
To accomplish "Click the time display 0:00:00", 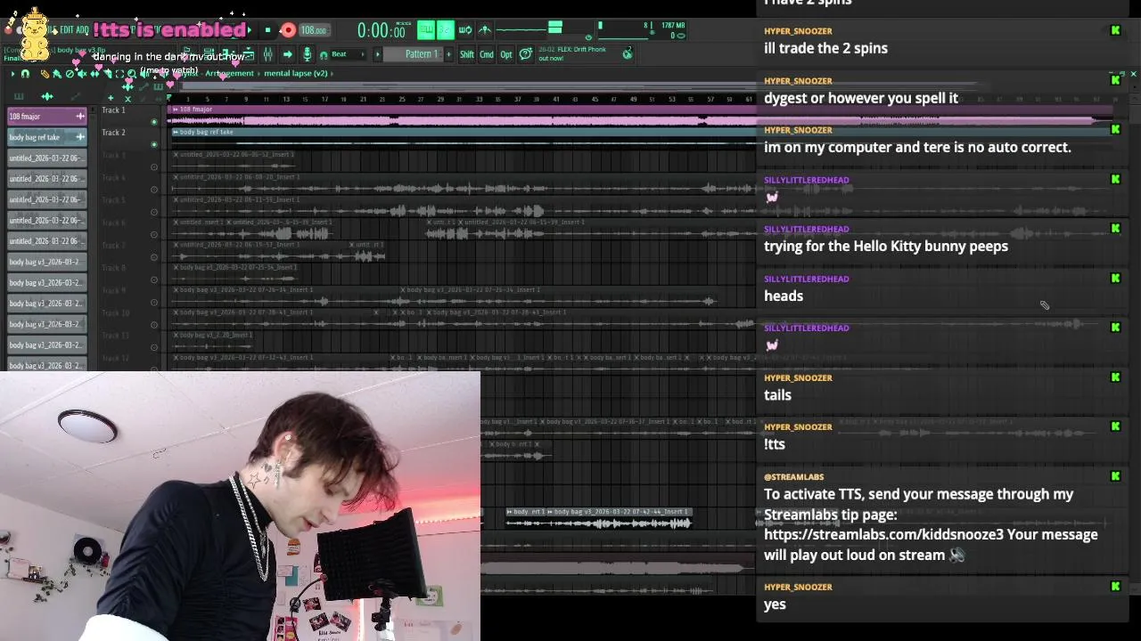I will click(382, 30).
